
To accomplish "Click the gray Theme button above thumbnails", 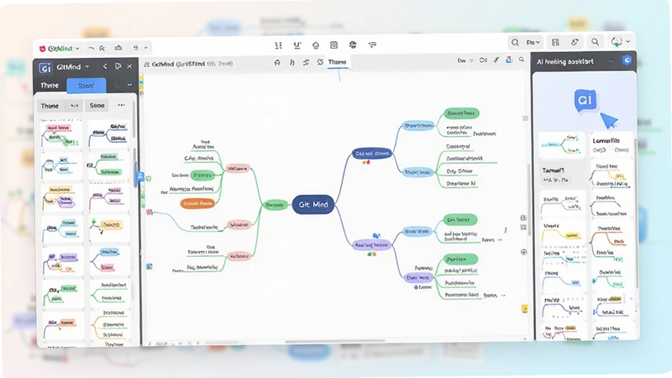I will click(50, 106).
